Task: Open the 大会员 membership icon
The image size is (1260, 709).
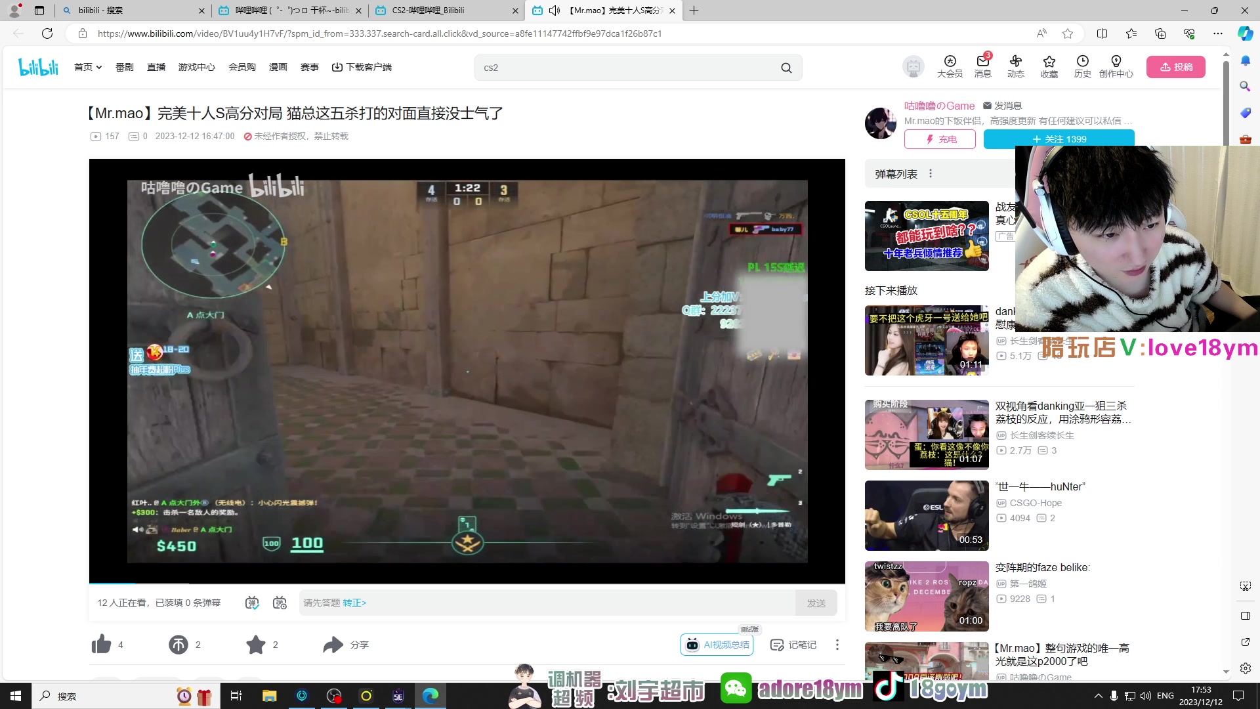Action: point(950,67)
